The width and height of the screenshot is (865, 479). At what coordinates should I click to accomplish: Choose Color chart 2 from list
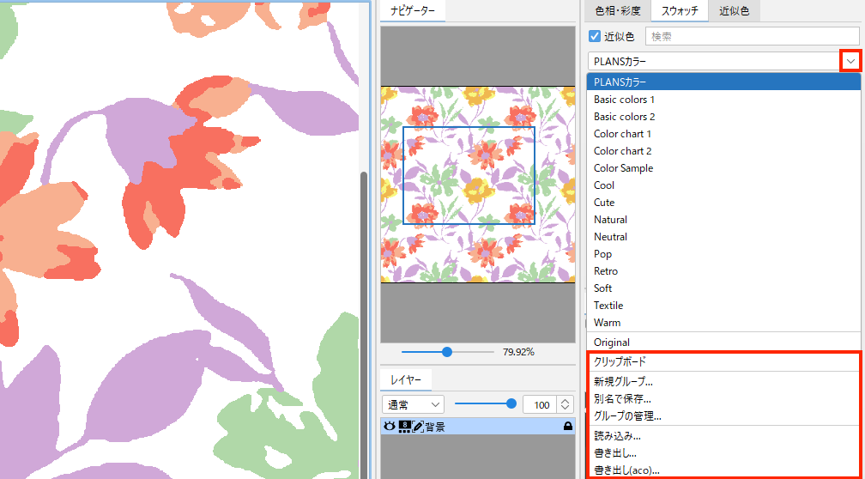pos(723,151)
